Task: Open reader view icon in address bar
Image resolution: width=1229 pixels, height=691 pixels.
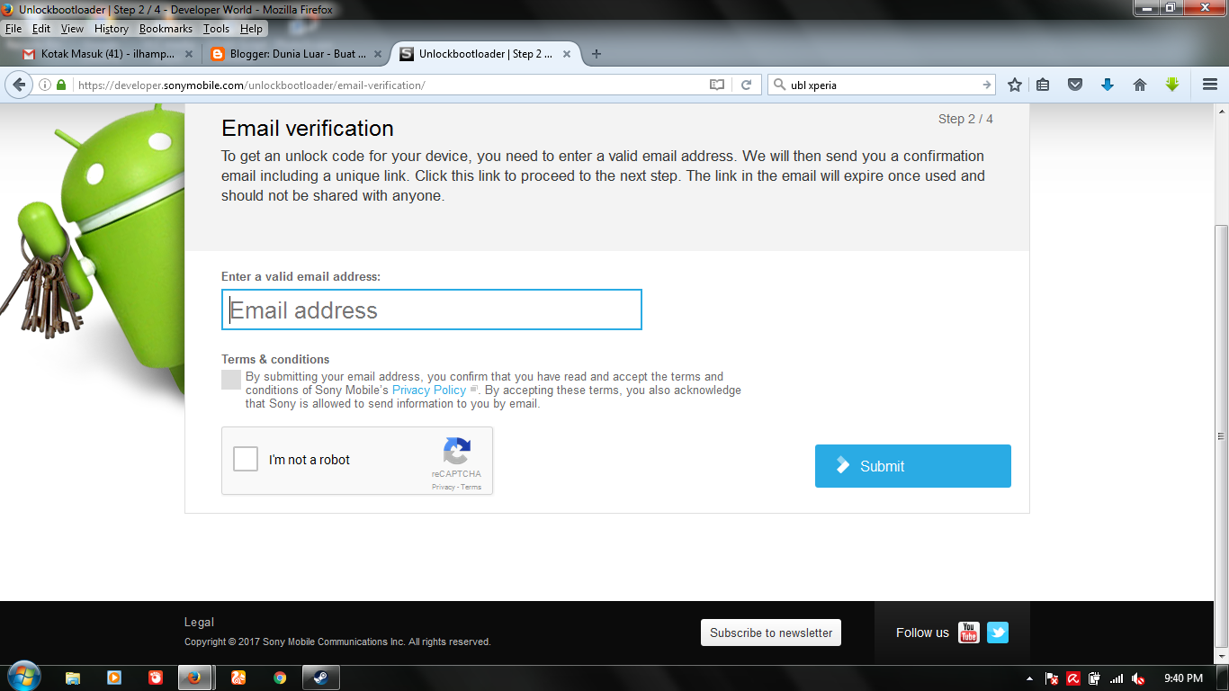Action: [x=717, y=85]
